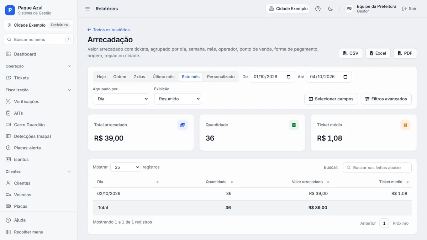
Task: Open Dashboard in the sidebar
Action: pos(38,54)
